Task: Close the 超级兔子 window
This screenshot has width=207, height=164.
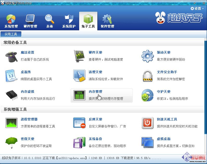Action: tap(204, 3)
